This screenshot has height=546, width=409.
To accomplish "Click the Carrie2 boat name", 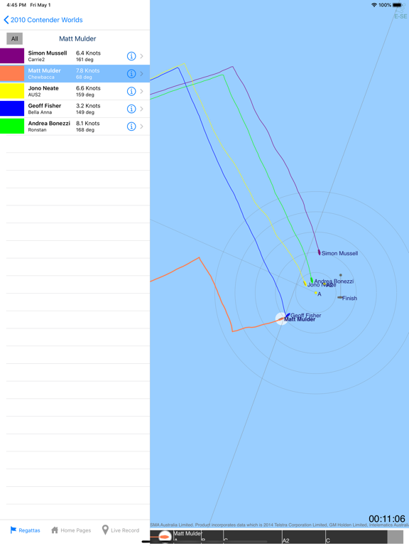I will (x=36, y=60).
